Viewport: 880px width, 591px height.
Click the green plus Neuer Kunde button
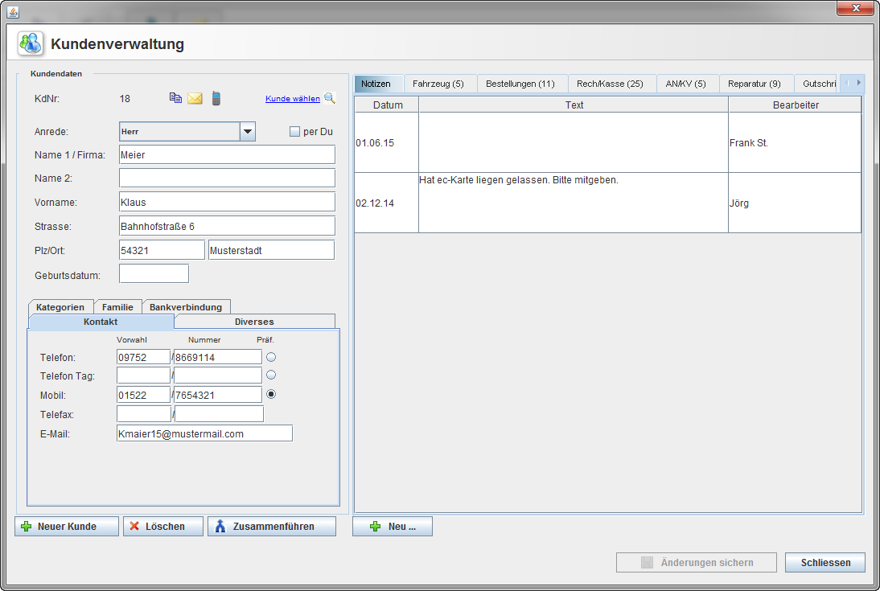click(x=67, y=527)
